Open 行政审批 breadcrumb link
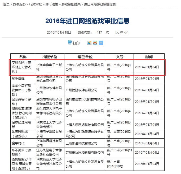Viewport: 181px width, 174px height. (36, 4)
